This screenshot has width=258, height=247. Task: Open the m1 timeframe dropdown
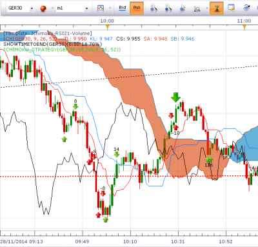(x=86, y=8)
